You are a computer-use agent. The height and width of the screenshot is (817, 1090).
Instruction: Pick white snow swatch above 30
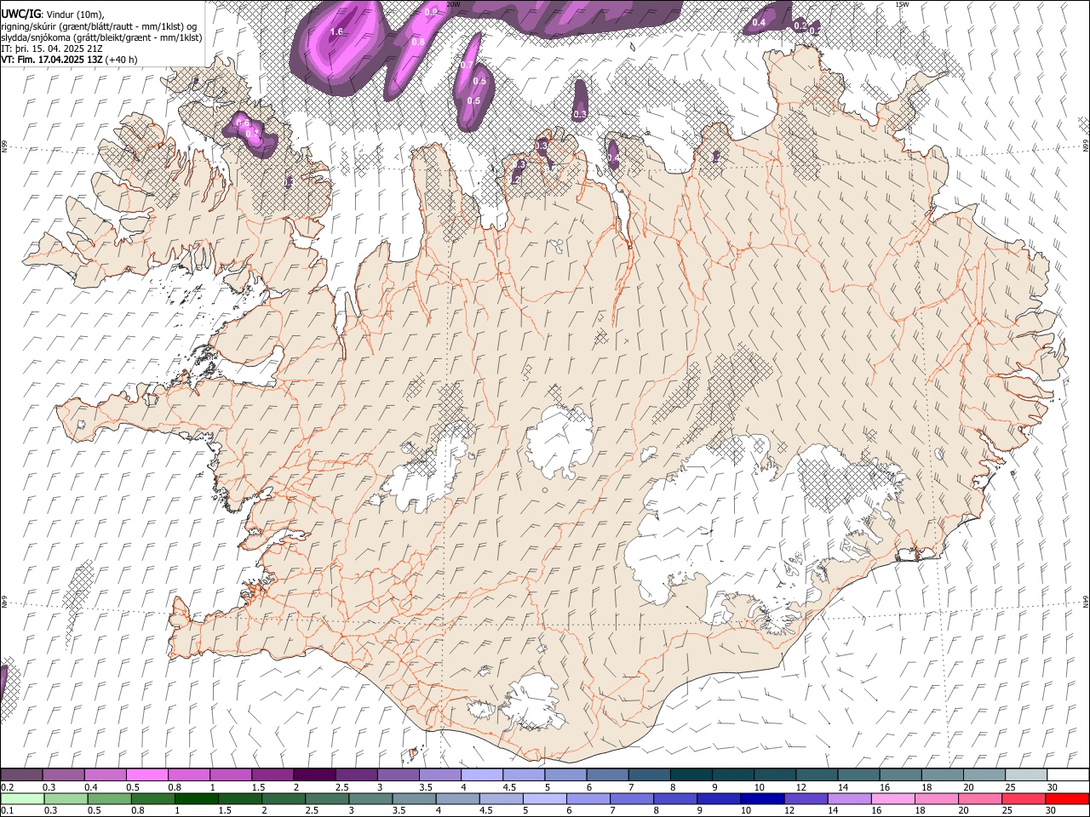(1067, 774)
